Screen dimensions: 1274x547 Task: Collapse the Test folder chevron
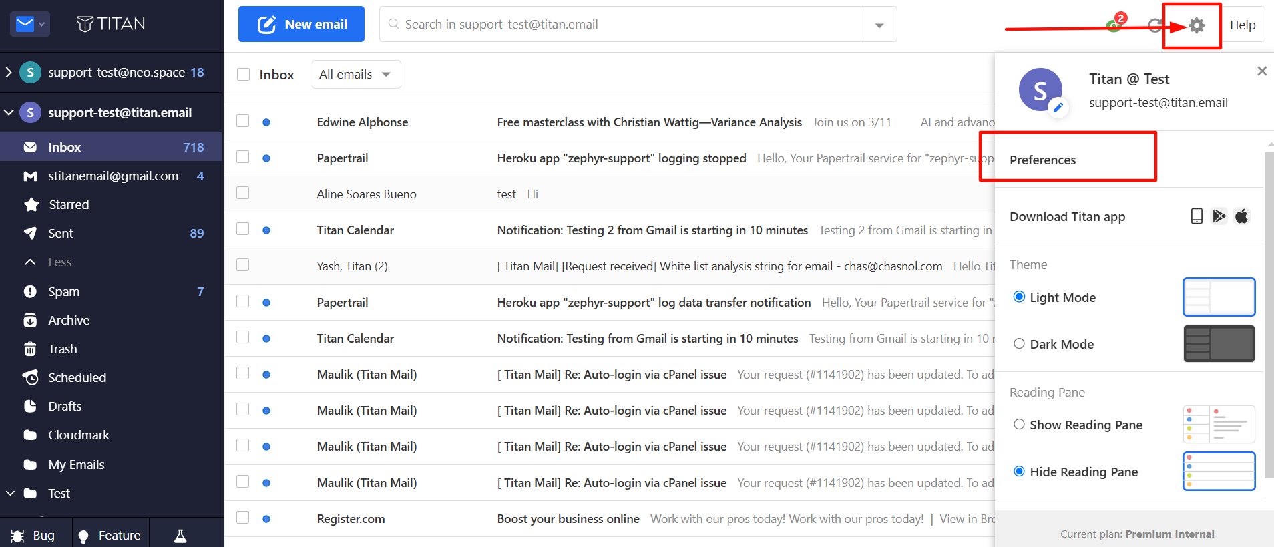10,493
